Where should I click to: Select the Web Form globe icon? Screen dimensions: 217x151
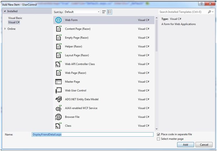pyautogui.click(x=59, y=20)
